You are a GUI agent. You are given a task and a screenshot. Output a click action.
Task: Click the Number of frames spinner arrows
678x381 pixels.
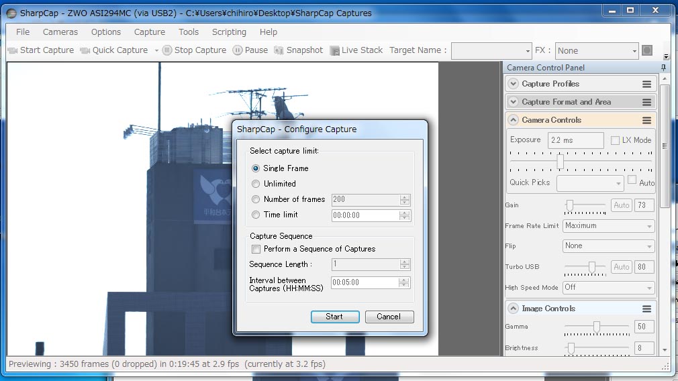pyautogui.click(x=405, y=200)
